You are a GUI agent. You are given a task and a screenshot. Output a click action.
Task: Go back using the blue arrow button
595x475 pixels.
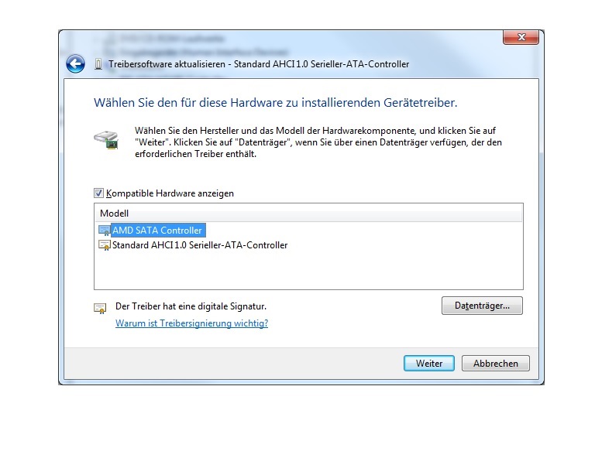pos(75,63)
